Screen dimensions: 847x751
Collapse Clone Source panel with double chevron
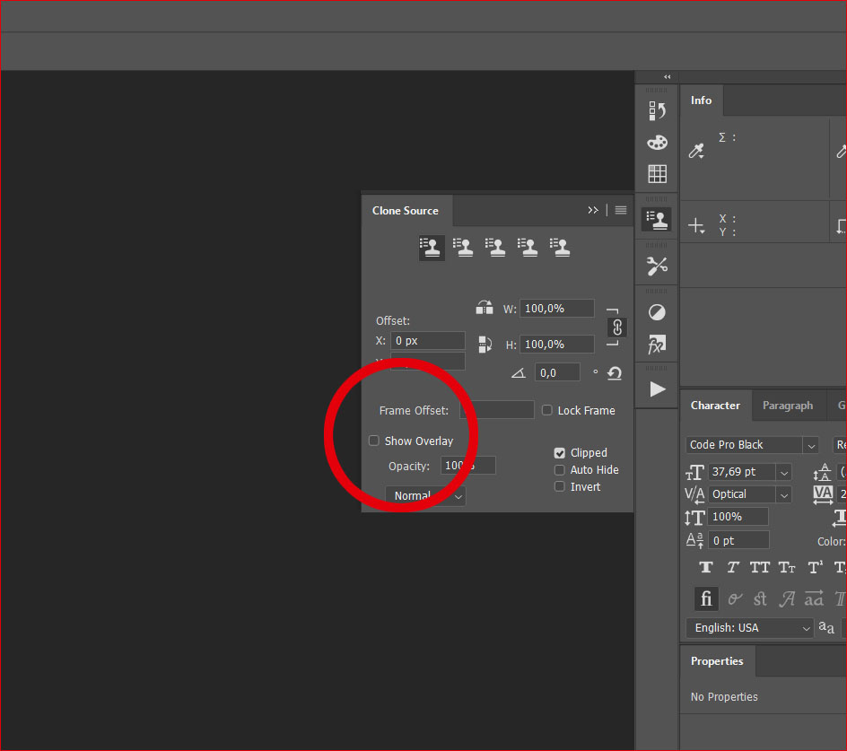point(593,210)
